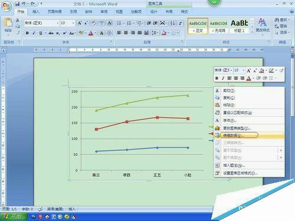295x221 pixels.
Task: Click the Save icon in the quick access toolbar
Action: point(17,4)
